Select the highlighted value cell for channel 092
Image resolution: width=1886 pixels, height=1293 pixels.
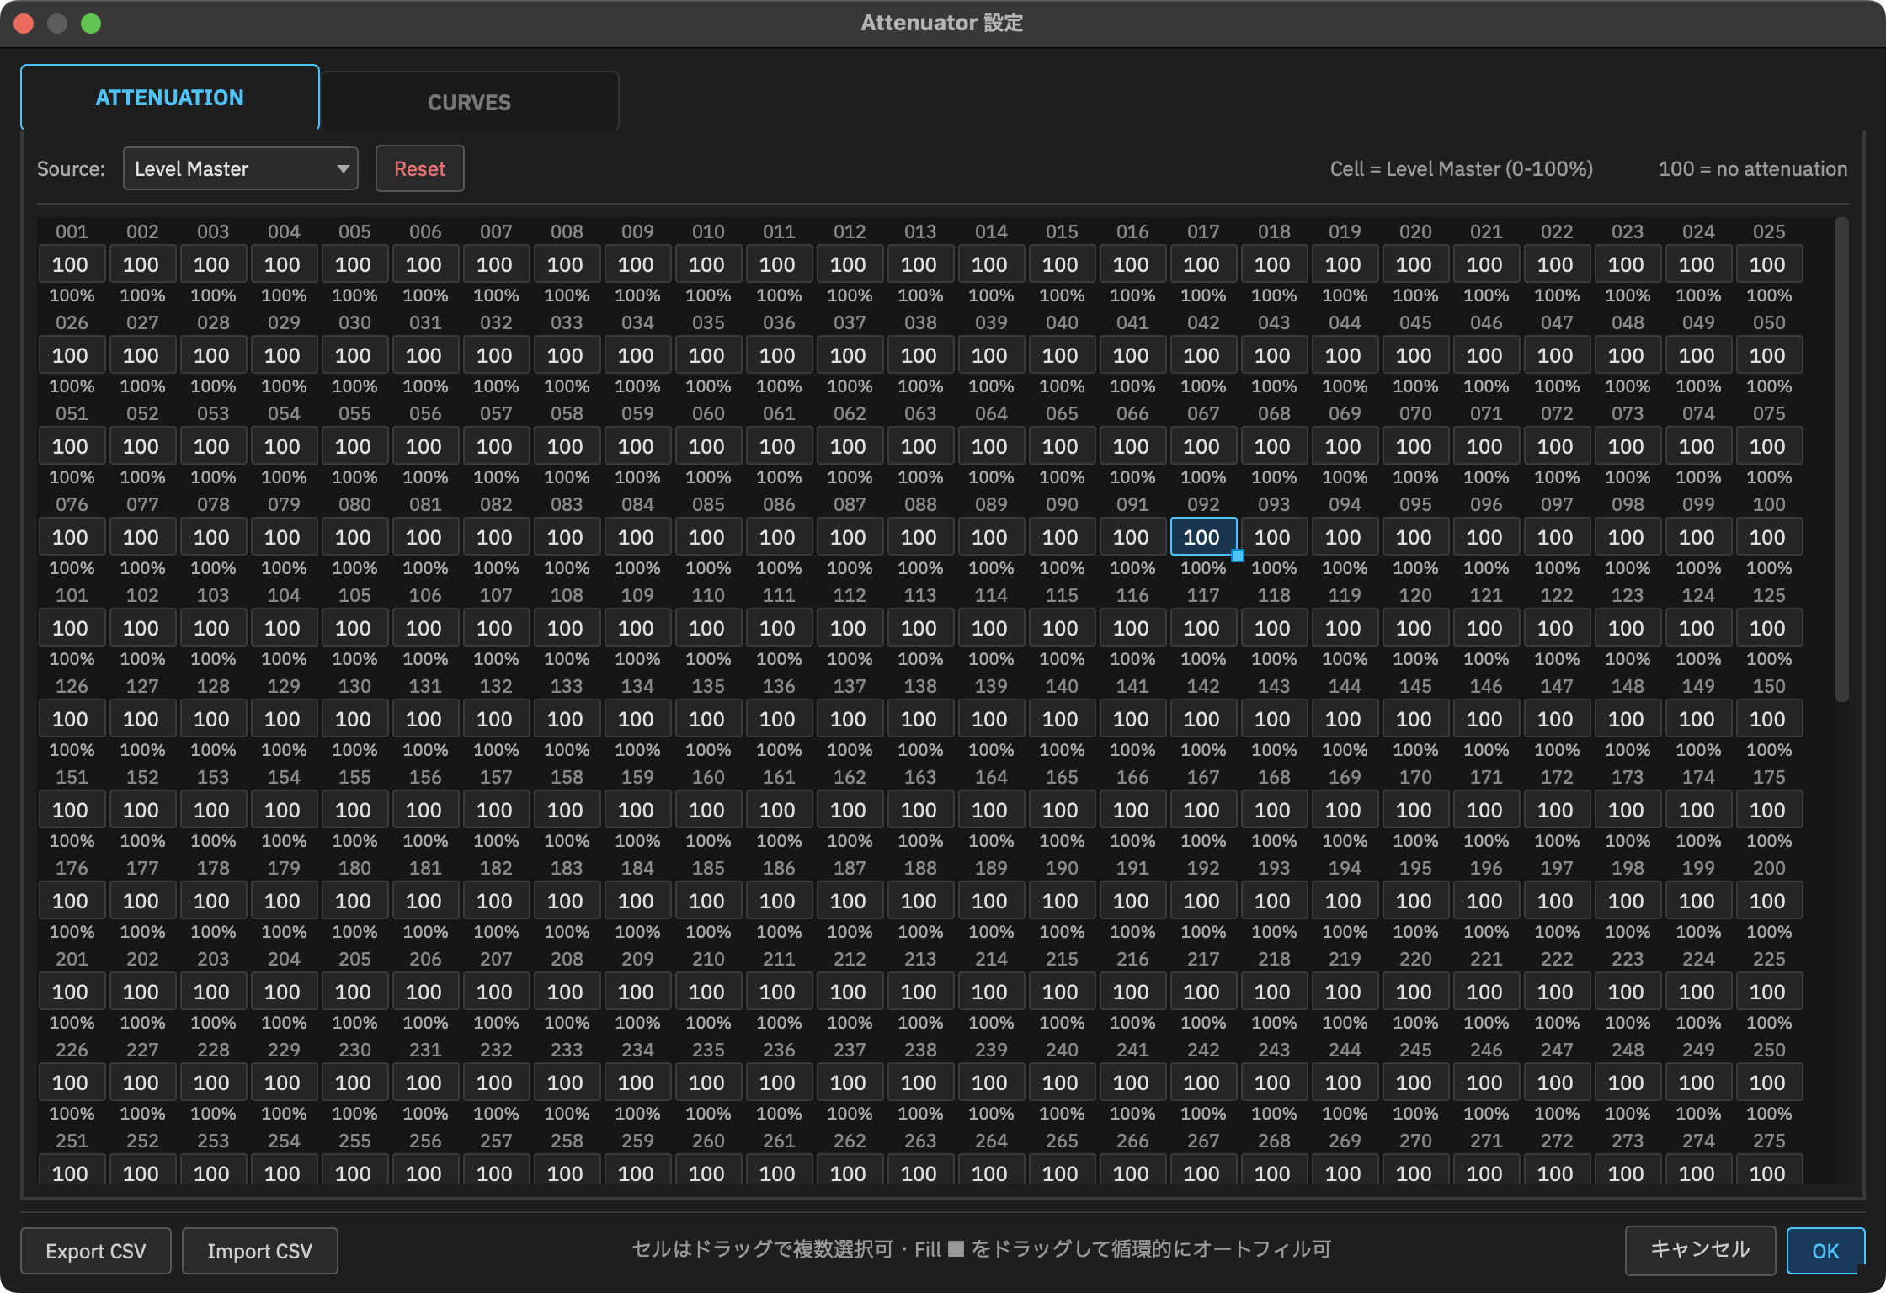[1202, 537]
